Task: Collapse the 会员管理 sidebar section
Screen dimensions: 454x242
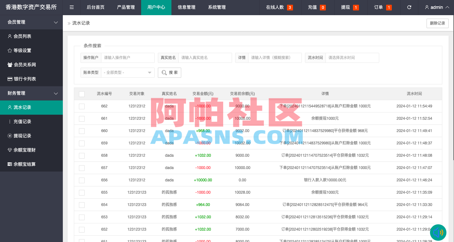Action: click(x=31, y=22)
